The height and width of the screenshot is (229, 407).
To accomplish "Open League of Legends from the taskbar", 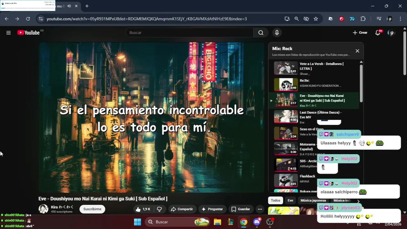I will tap(231, 222).
